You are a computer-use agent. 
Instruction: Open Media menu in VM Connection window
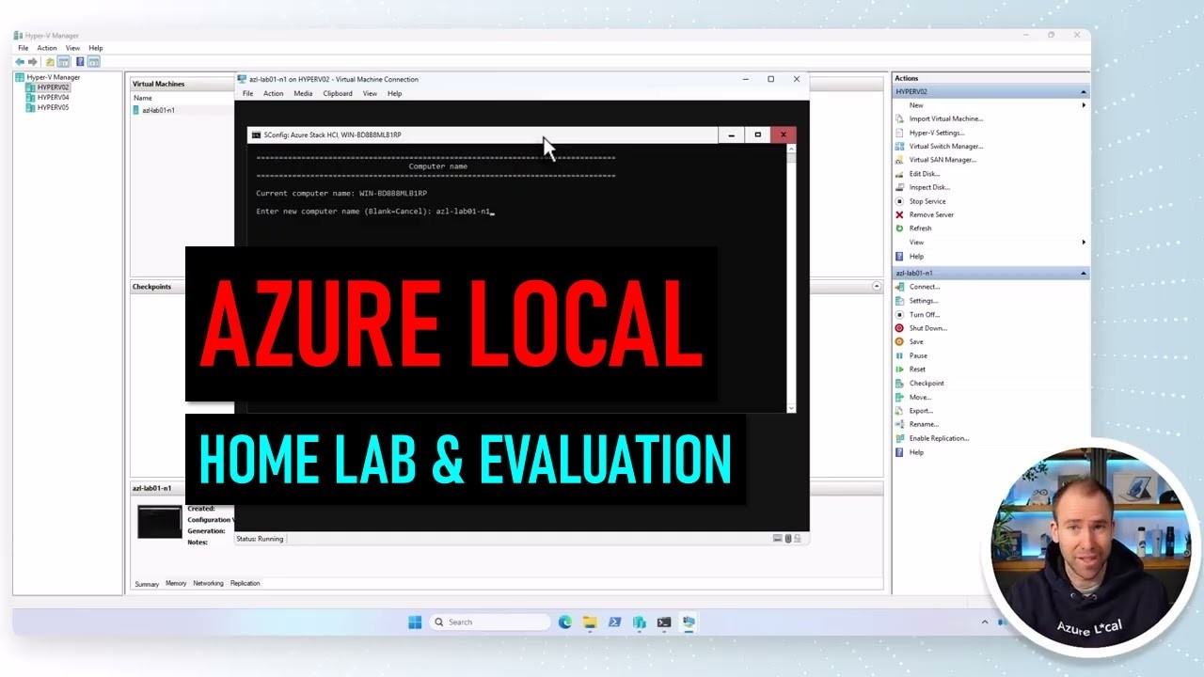pyautogui.click(x=303, y=93)
